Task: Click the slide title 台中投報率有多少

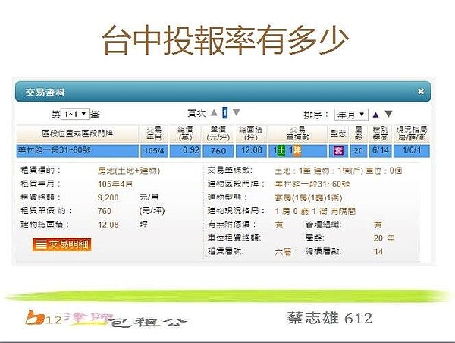Action: tap(225, 40)
